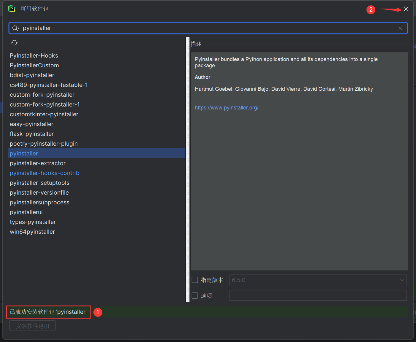This screenshot has width=416, height=342.
Task: Select pyinstaller-hooks-contrib package
Action: click(x=97, y=173)
